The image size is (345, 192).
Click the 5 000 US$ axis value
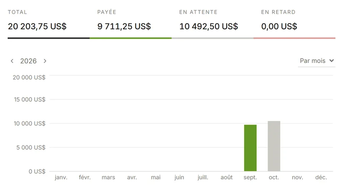[x=31, y=147]
